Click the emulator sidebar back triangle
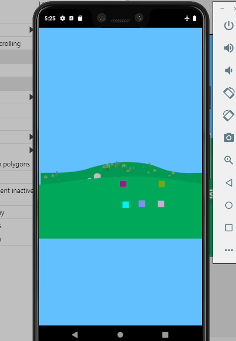Viewport: 236px width, 341px height. 229,183
